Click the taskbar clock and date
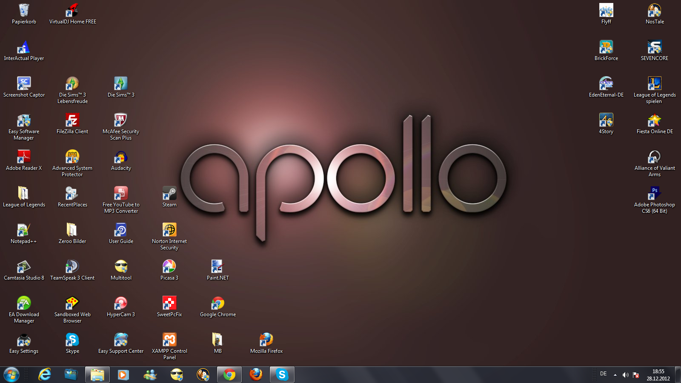 coord(658,375)
